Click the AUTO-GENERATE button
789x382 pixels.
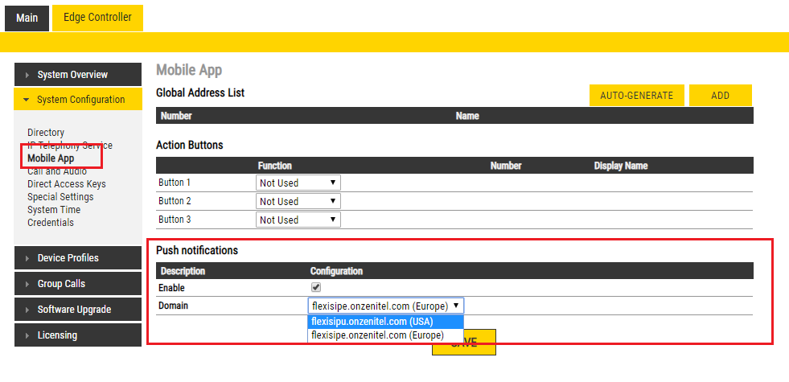pos(636,95)
